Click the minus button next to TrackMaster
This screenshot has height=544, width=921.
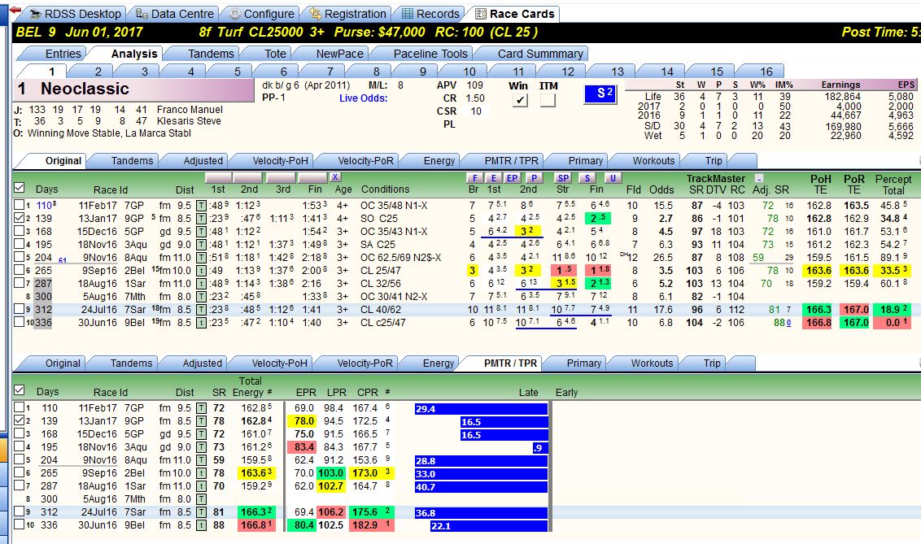[x=759, y=178]
